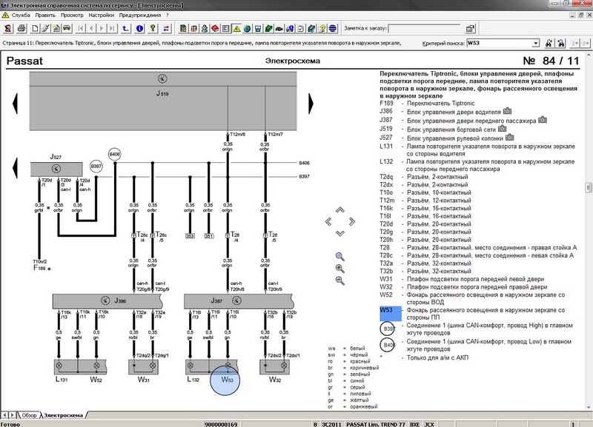Click the yellow warning triangle toolbar icon
Viewport: 593px width, 427px height.
[x=236, y=28]
